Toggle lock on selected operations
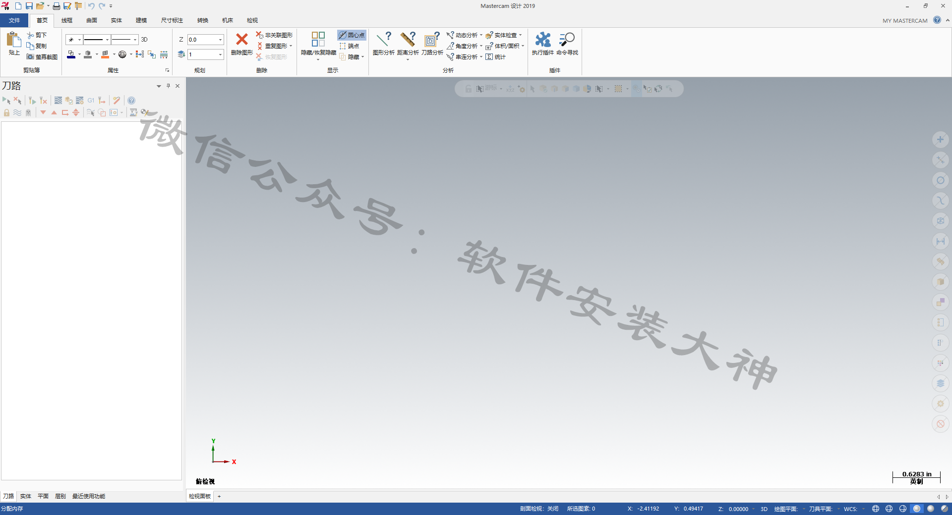952x515 pixels. pos(6,112)
